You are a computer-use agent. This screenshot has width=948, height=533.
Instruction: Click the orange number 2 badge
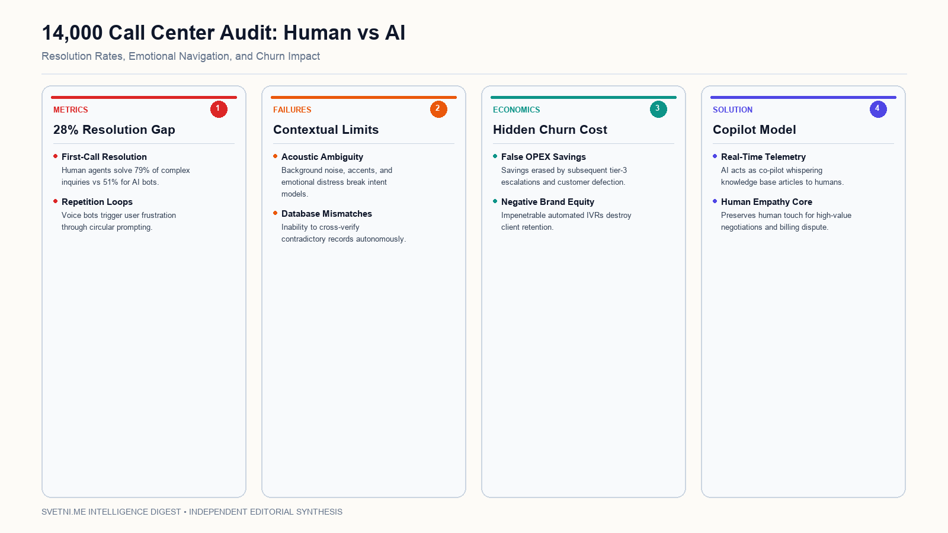(438, 109)
